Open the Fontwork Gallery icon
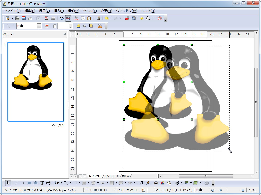The width and height of the screenshot is (261, 195). (156, 183)
